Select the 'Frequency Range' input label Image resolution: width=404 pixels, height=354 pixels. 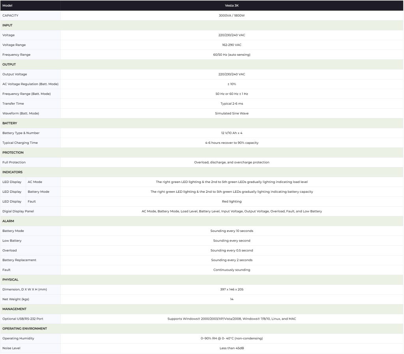16,55
